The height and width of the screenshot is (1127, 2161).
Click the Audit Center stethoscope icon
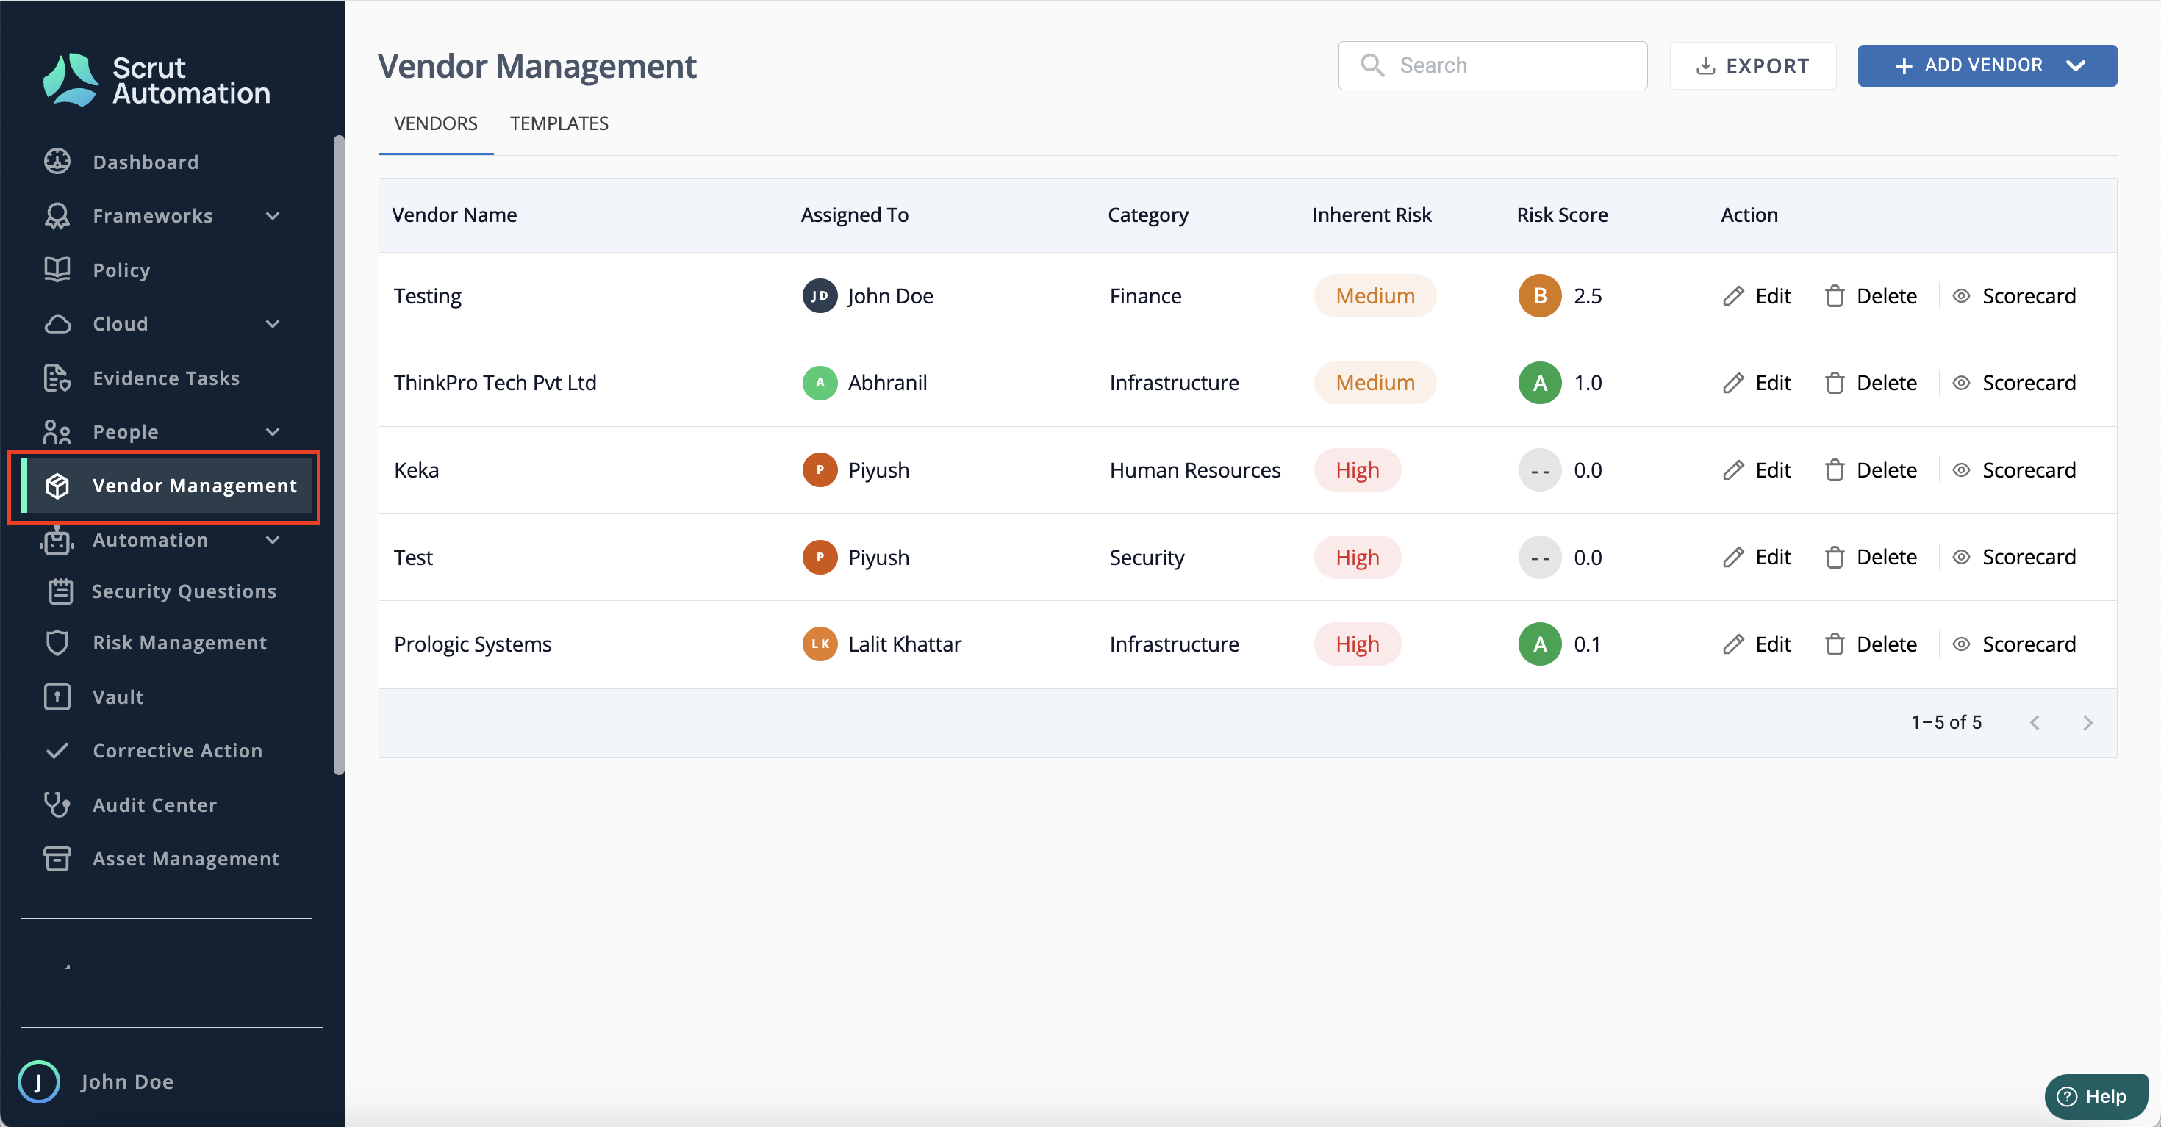click(x=57, y=805)
